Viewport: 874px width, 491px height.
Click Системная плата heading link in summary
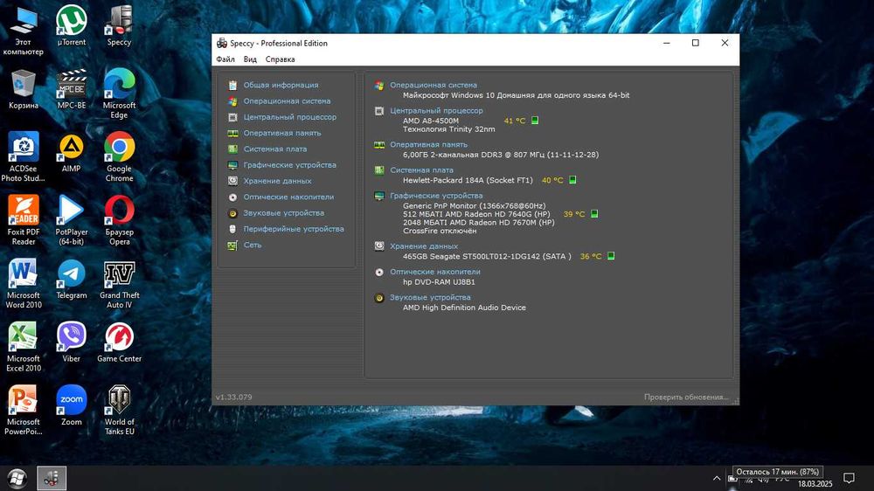[421, 170]
